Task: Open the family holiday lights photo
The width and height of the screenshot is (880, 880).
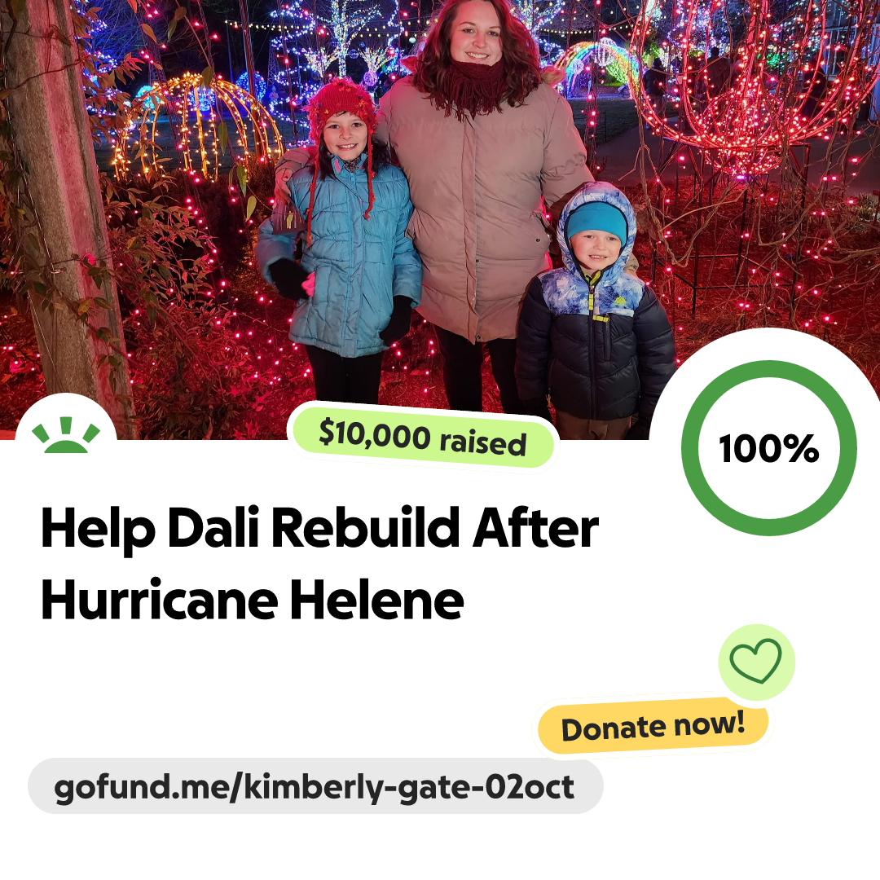Action: (x=440, y=219)
